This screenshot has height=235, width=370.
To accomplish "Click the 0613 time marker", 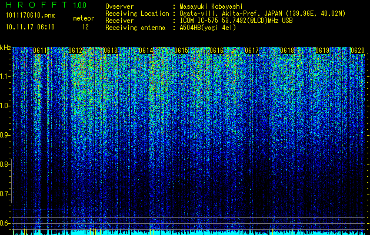I will 111,51.
